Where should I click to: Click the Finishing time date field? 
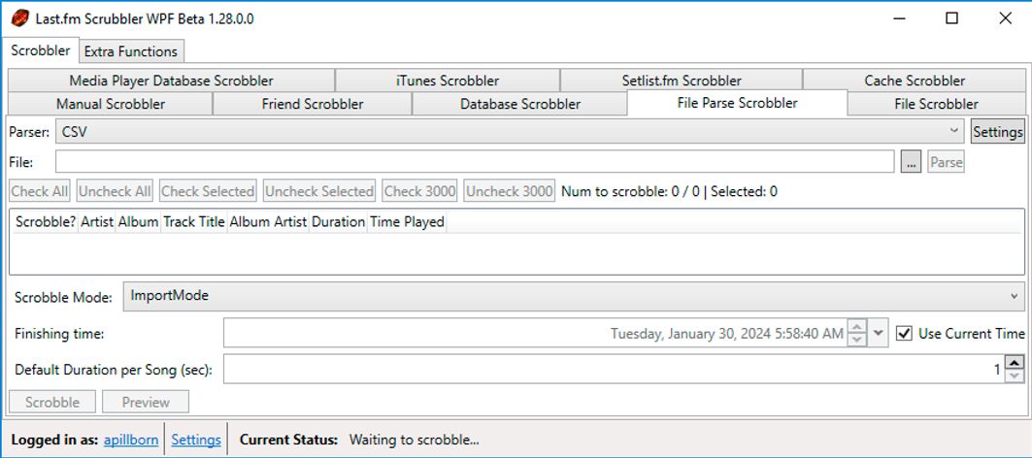(x=536, y=334)
